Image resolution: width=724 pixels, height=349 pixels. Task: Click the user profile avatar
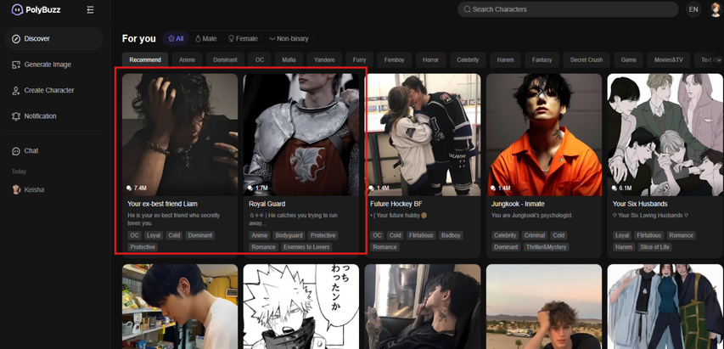pyautogui.click(x=716, y=9)
